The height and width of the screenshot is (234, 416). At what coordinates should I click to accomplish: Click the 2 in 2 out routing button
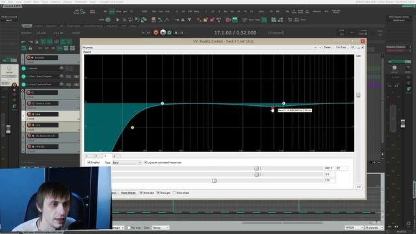[341, 47]
